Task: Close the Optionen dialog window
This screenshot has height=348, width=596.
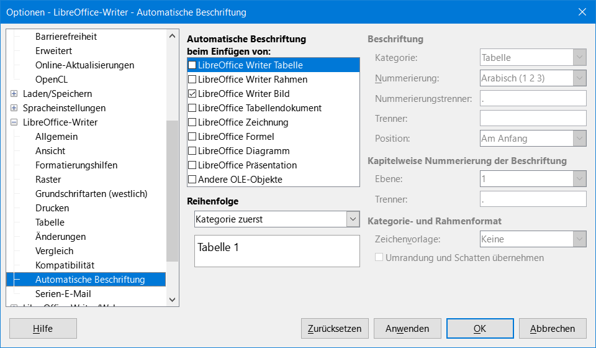Action: 582,12
